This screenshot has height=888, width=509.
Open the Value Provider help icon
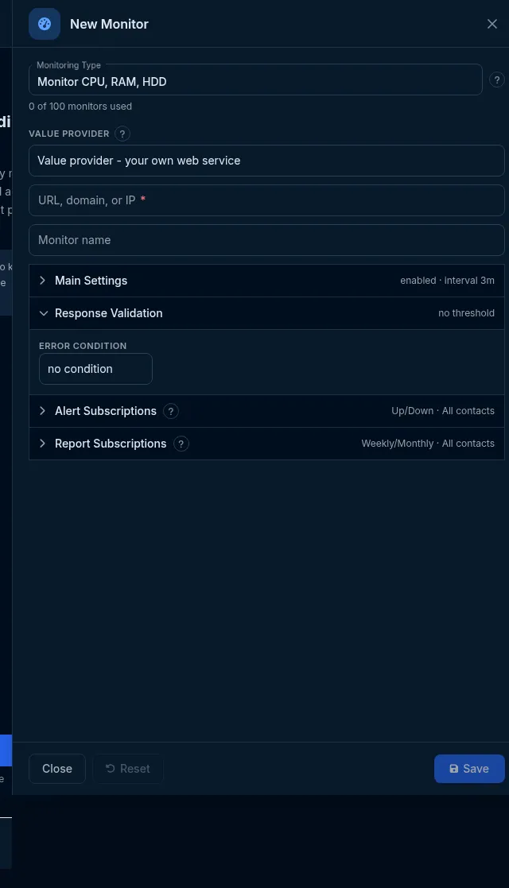tap(122, 134)
